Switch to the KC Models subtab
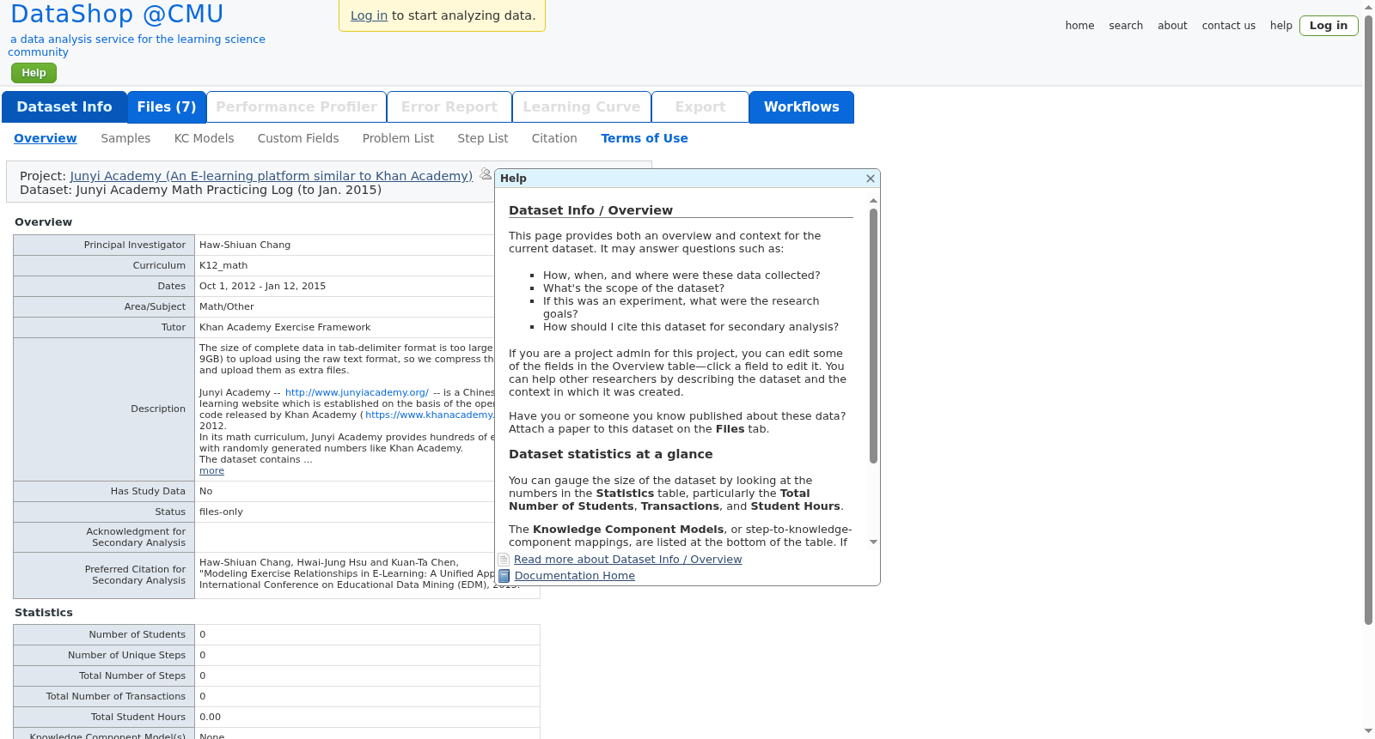 (x=204, y=138)
